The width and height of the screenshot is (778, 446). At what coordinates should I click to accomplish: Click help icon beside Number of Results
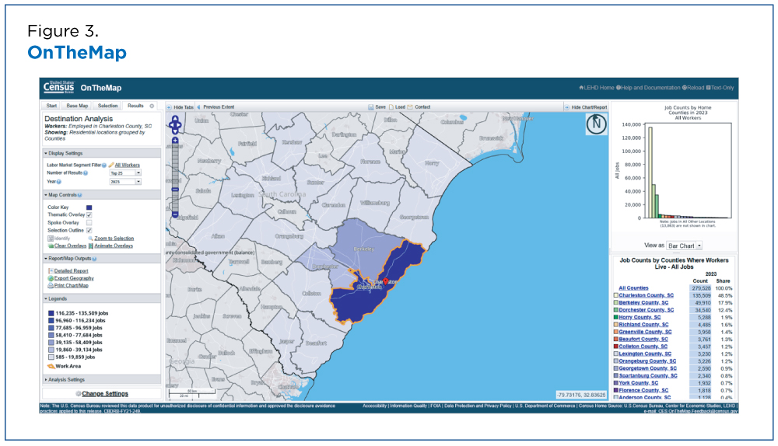pos(86,173)
